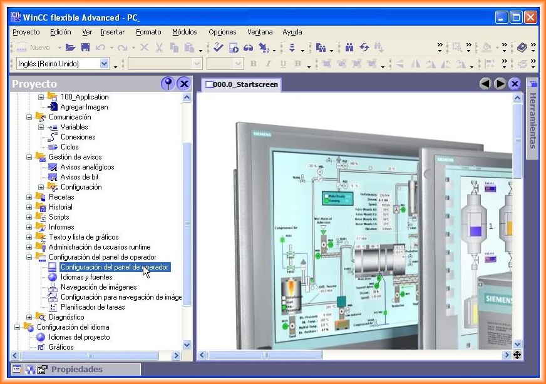
Task: Open the Propiedades panel at bottom
Action: [x=76, y=369]
